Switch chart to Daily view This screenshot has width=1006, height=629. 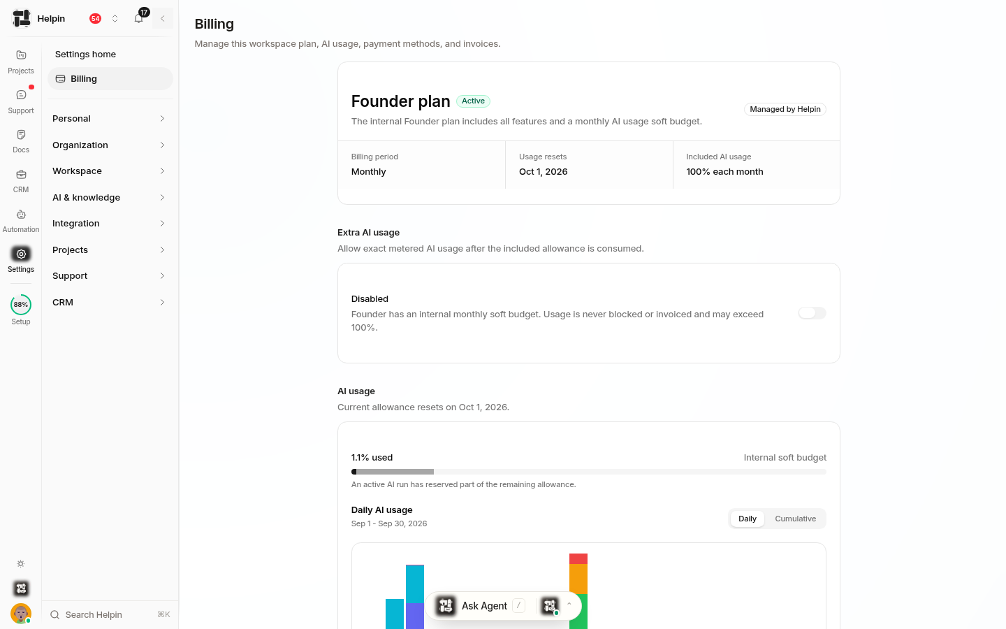tap(747, 519)
